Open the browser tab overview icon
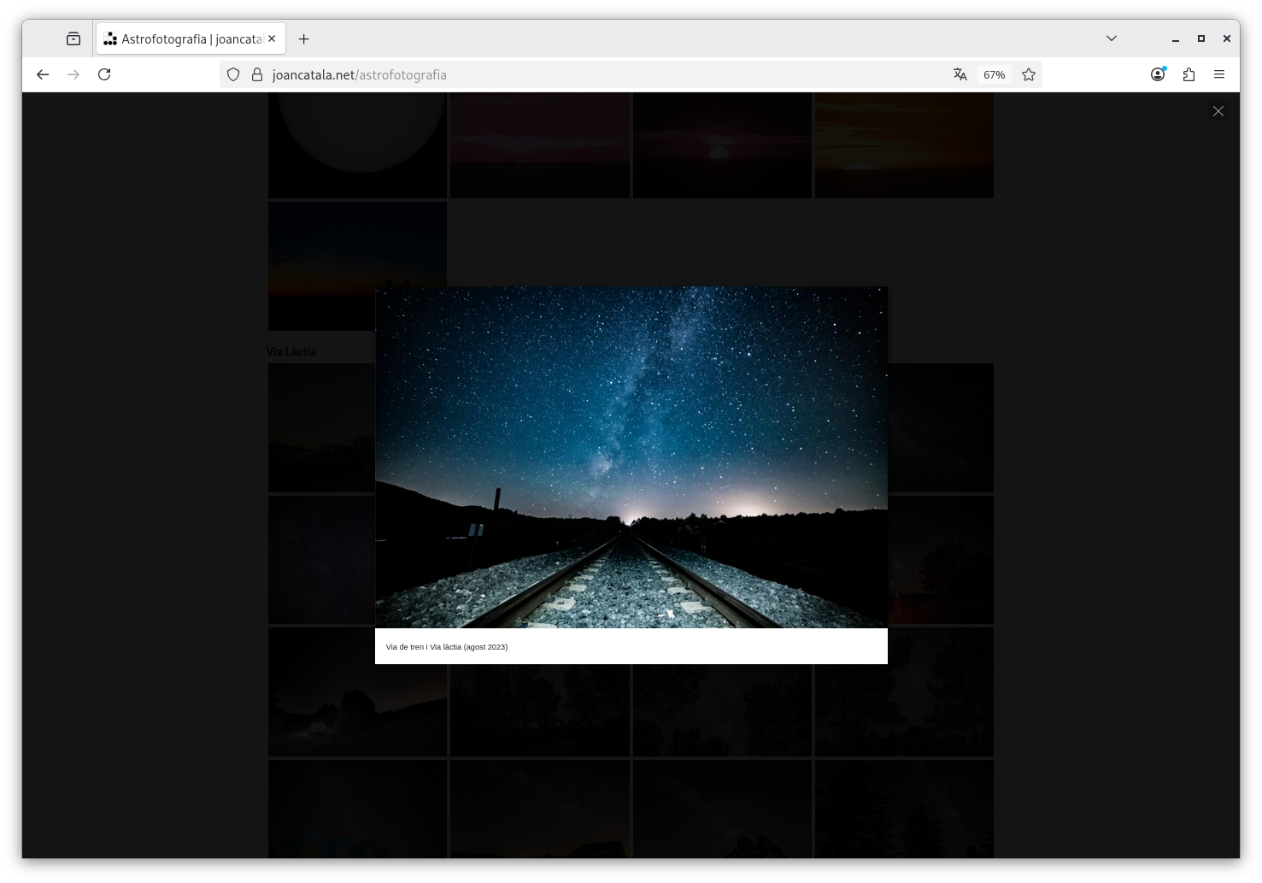Viewport: 1262px width, 883px height. pyautogui.click(x=73, y=38)
